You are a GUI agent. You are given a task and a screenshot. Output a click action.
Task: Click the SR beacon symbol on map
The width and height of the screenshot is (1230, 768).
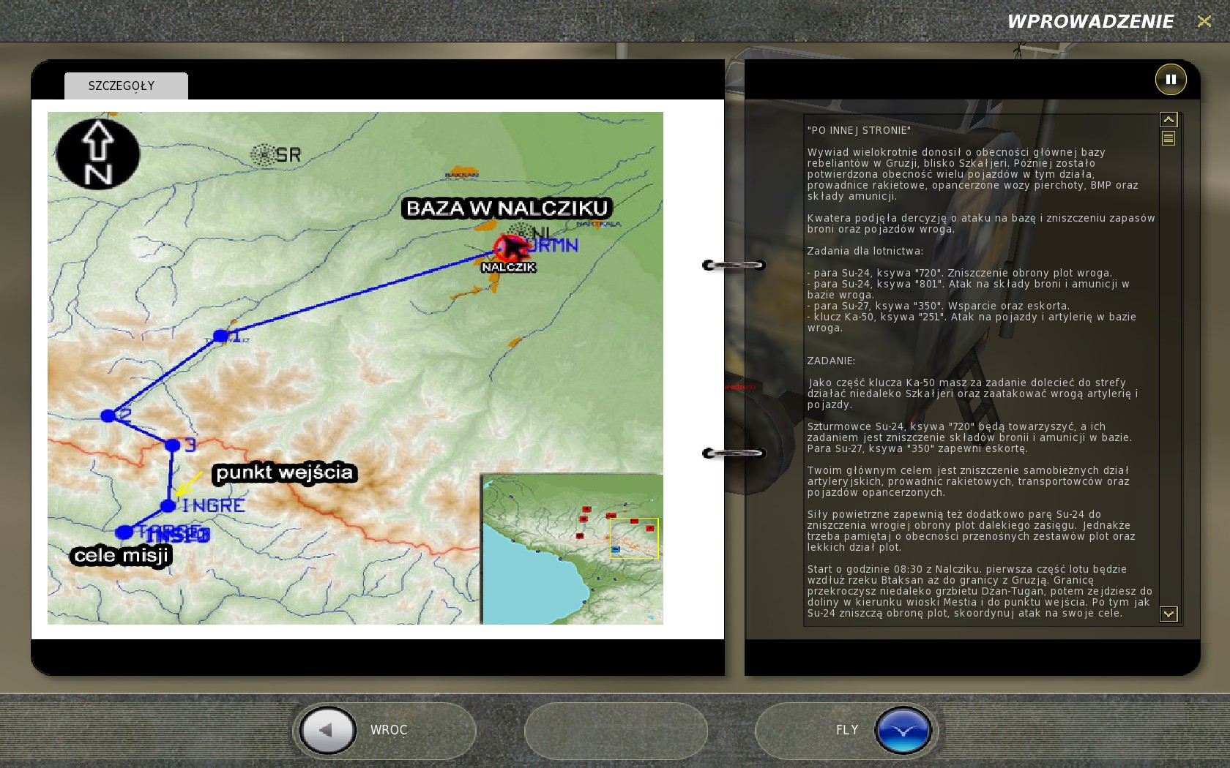point(264,154)
